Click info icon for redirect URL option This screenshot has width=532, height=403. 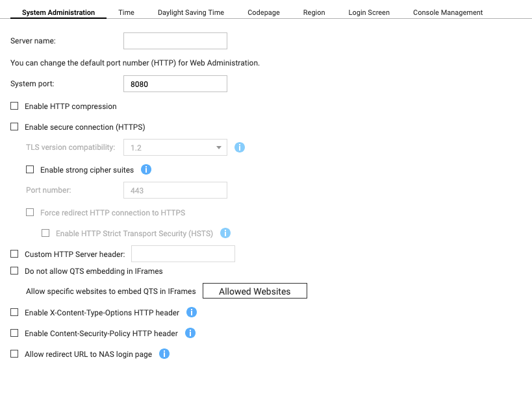pyautogui.click(x=164, y=354)
